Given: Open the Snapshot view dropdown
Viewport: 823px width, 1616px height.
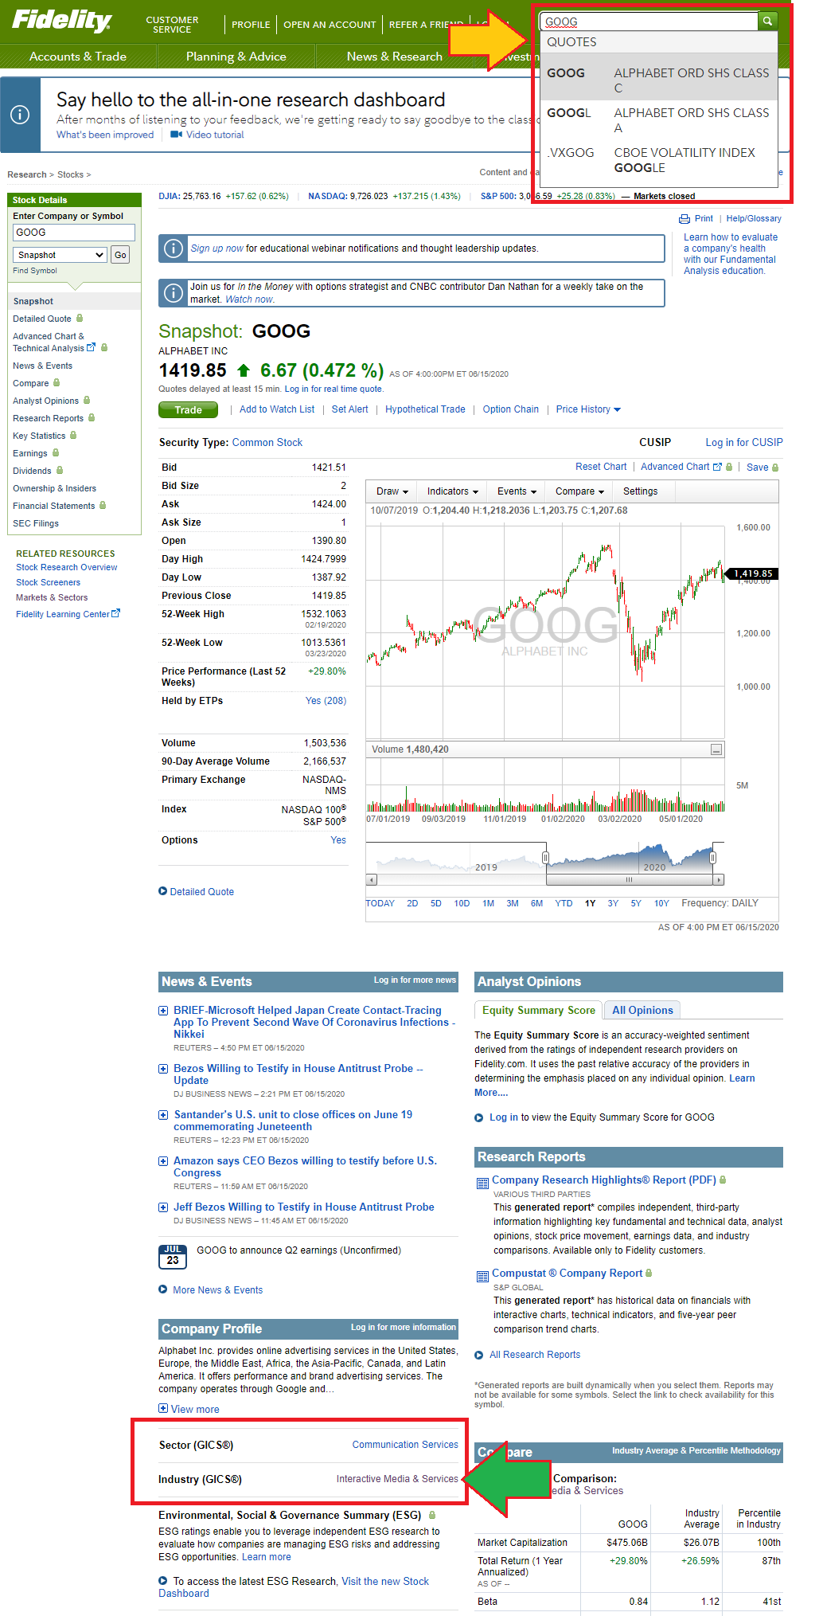Looking at the screenshot, I should pyautogui.click(x=60, y=255).
